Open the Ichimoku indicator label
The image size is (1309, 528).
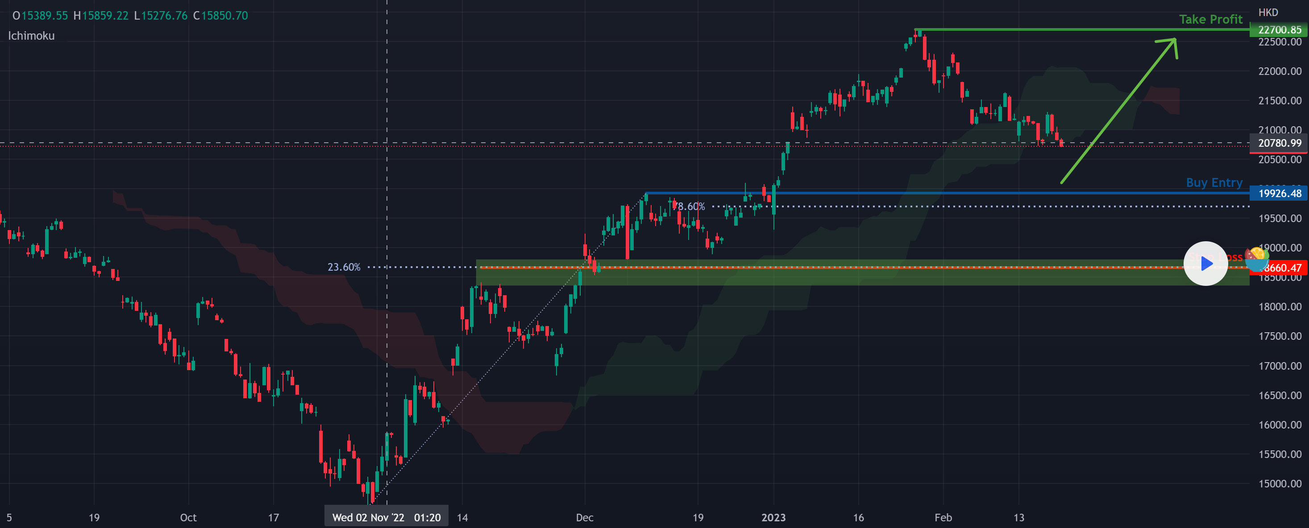(x=31, y=36)
